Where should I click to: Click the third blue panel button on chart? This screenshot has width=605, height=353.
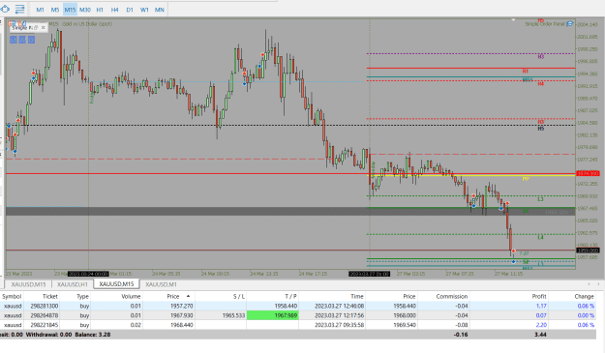coord(31,40)
